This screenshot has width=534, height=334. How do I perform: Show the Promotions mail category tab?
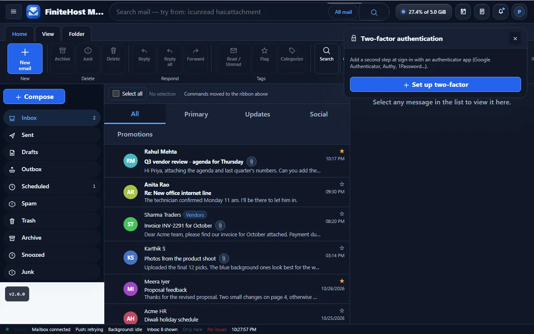[135, 134]
